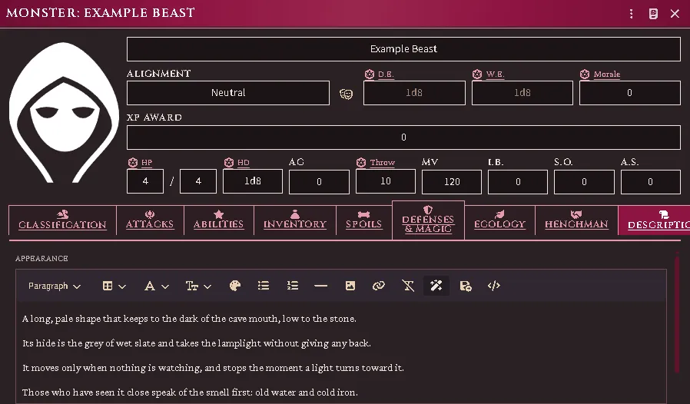Click the Morale label link
This screenshot has width=690, height=404.
point(607,75)
